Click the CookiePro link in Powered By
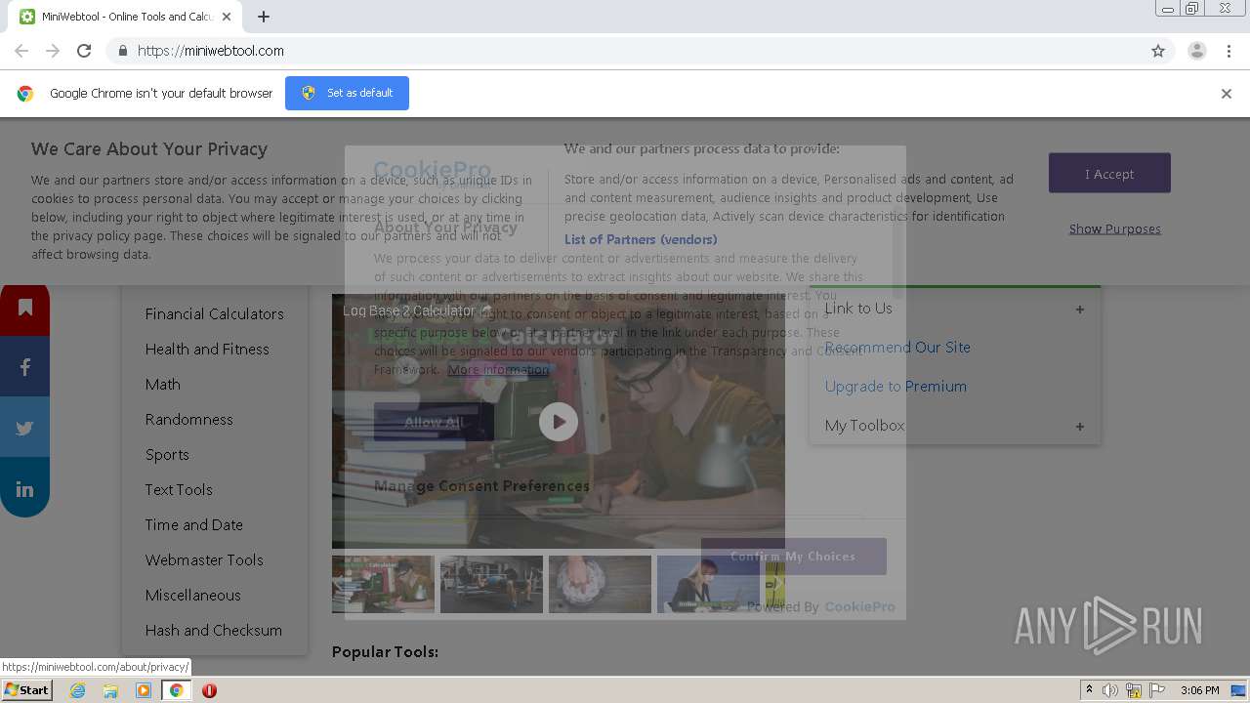This screenshot has height=703, width=1250. 859,606
